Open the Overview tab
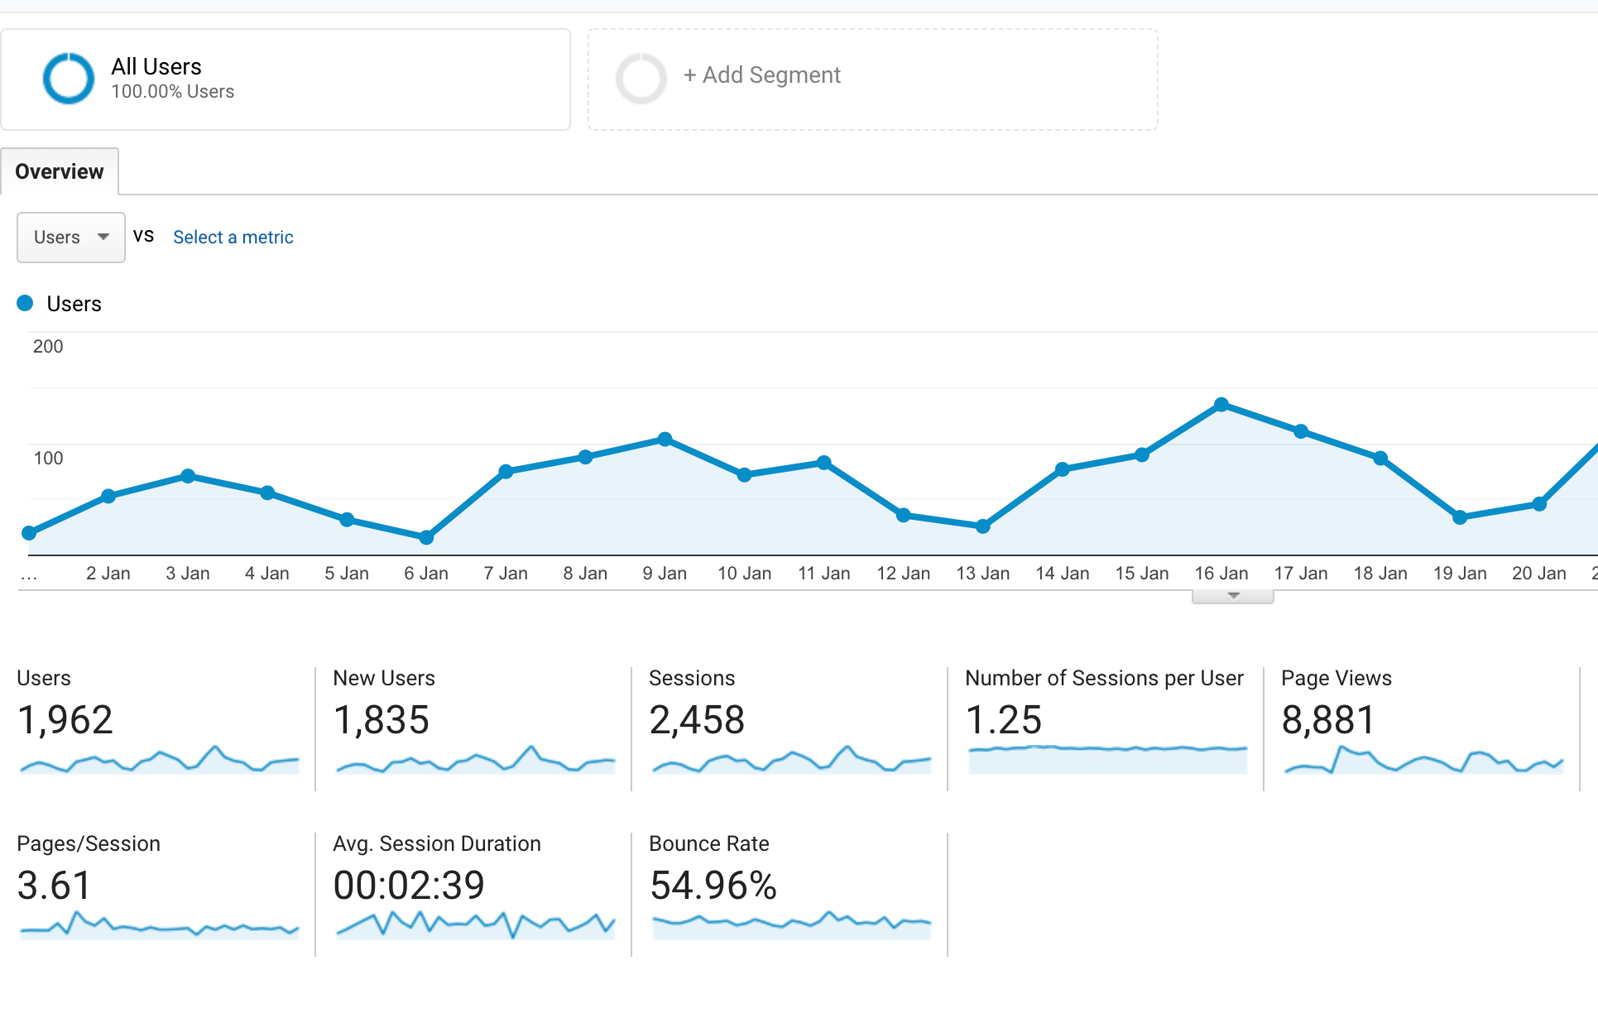This screenshot has width=1598, height=1028. coord(58,171)
